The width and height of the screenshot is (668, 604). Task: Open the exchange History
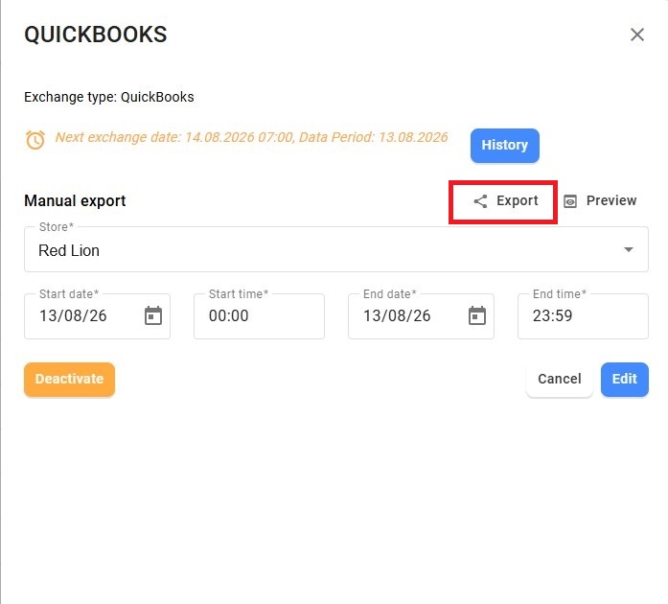(505, 146)
